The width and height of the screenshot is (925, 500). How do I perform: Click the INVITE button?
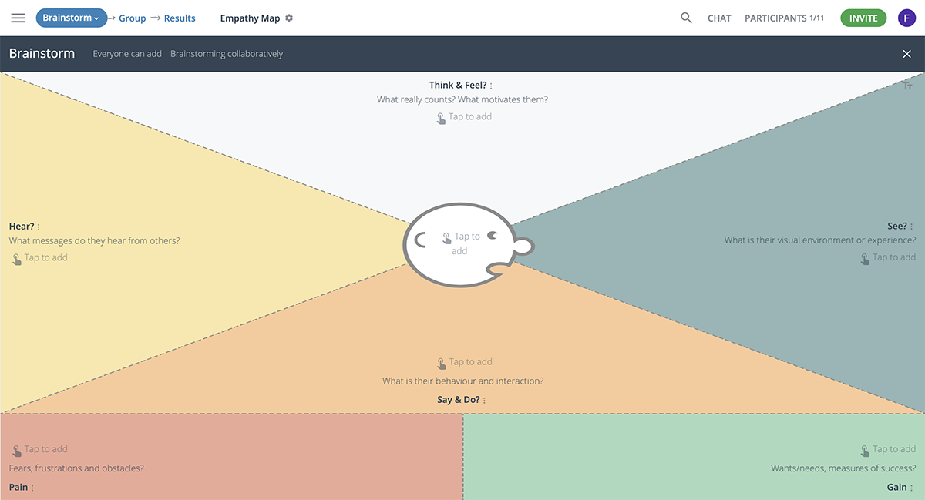(x=863, y=17)
